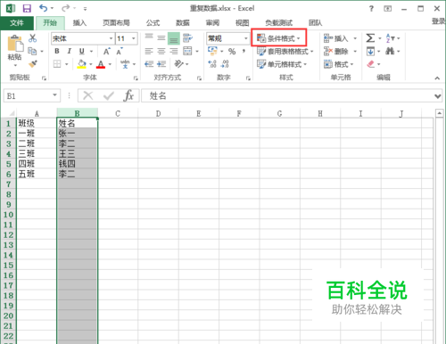
Task: Decrease indent
Action: tap(149, 64)
